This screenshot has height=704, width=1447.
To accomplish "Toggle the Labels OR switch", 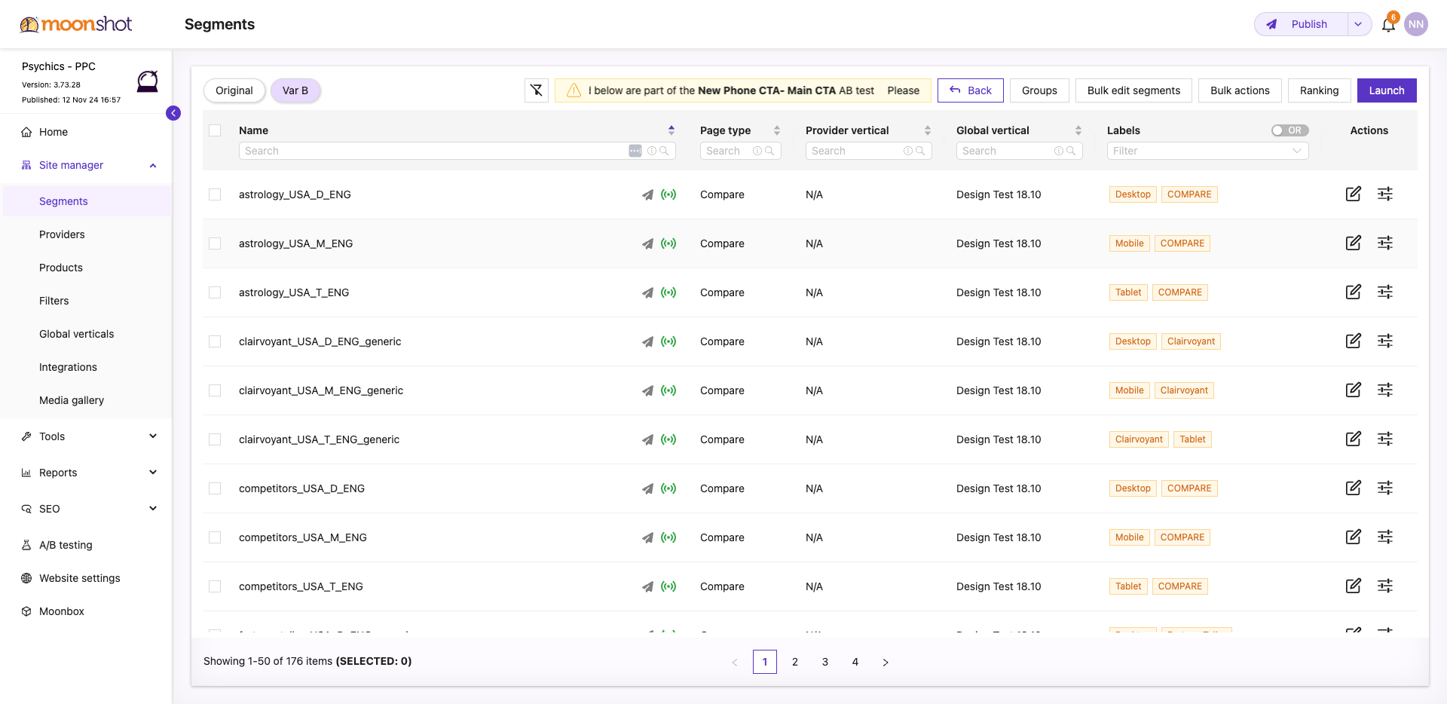I will click(x=1289, y=130).
